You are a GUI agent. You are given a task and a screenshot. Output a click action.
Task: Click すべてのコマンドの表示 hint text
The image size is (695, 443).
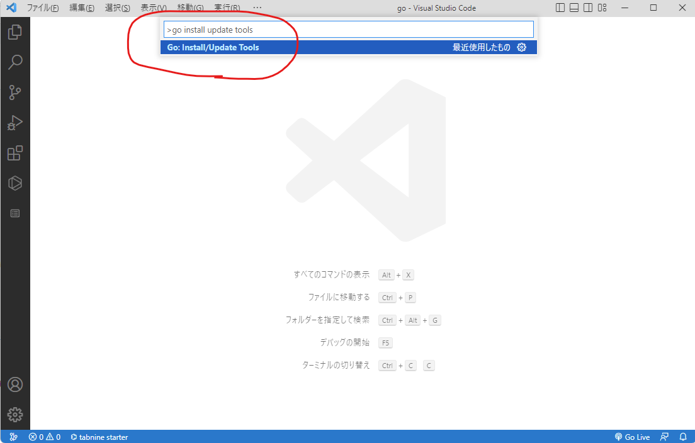[332, 274]
